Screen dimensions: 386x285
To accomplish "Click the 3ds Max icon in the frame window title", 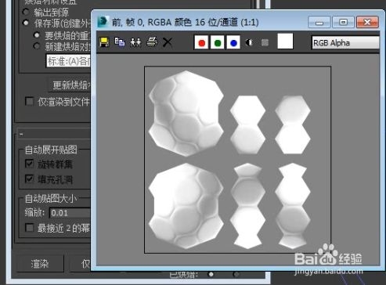I will pos(103,22).
